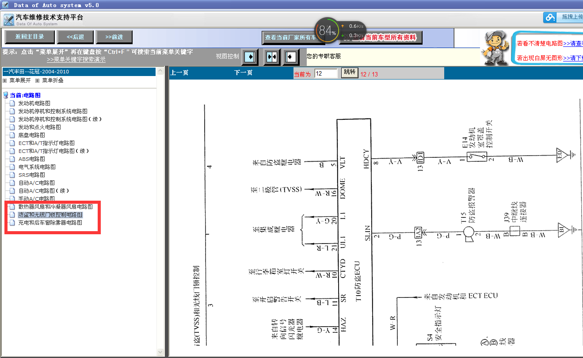Click the center-split view control icon
583x358 pixels.
click(272, 57)
